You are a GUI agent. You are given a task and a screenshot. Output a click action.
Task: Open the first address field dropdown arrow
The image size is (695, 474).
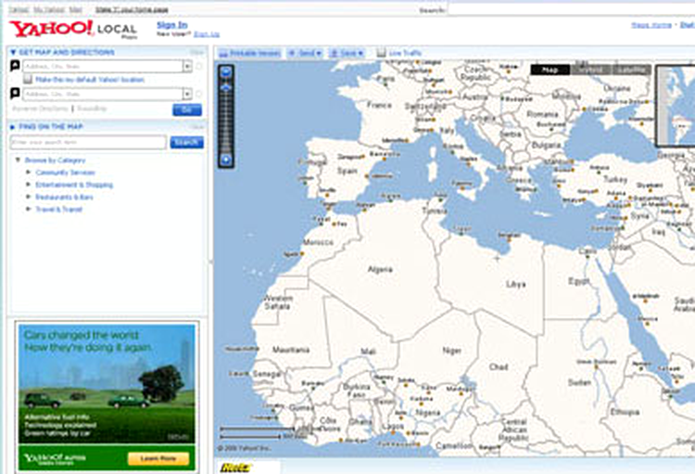click(187, 66)
